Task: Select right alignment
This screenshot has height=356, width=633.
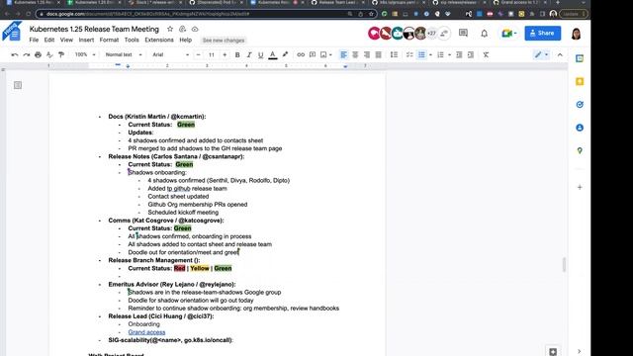Action: [x=367, y=55]
